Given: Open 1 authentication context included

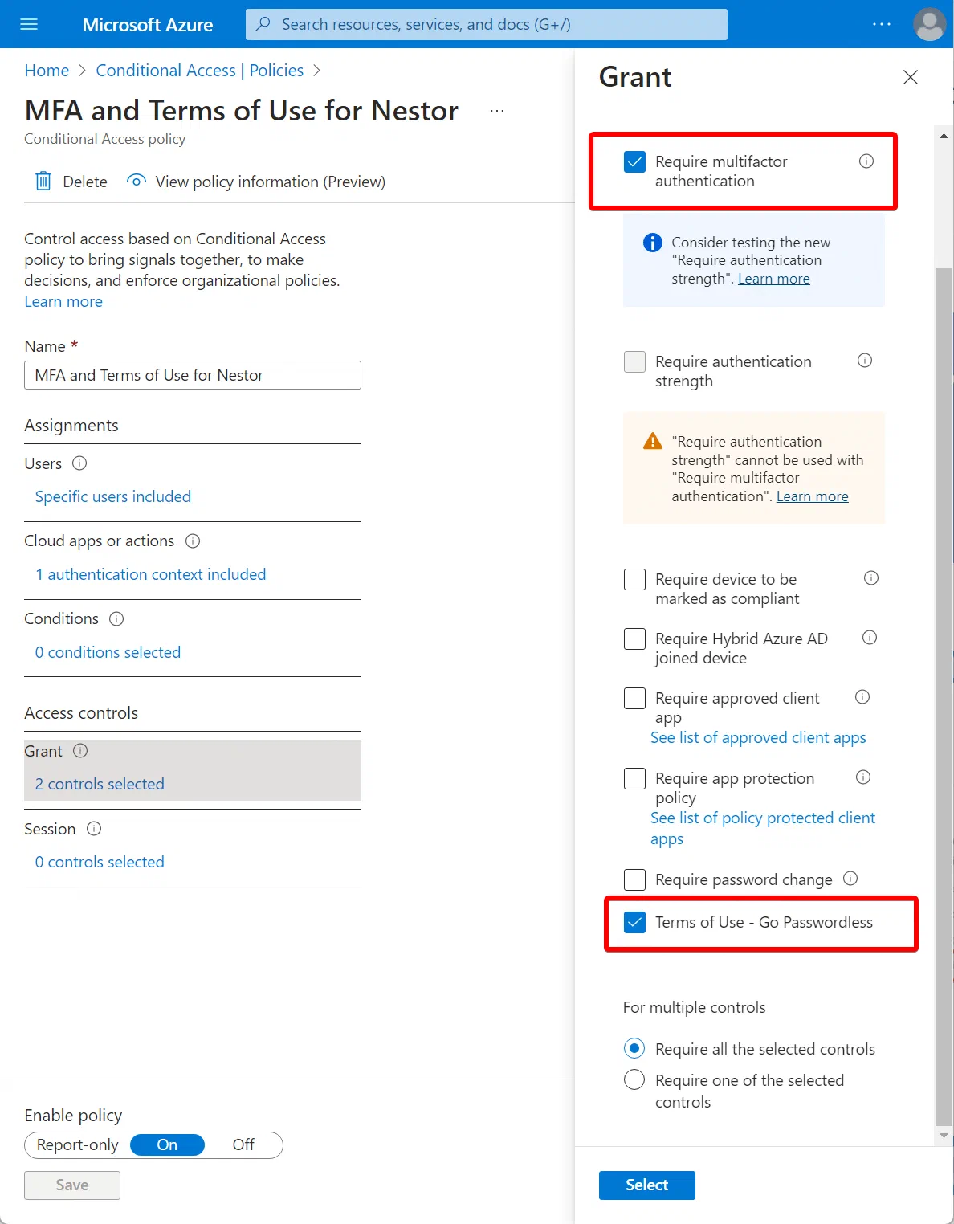Looking at the screenshot, I should tap(150, 574).
